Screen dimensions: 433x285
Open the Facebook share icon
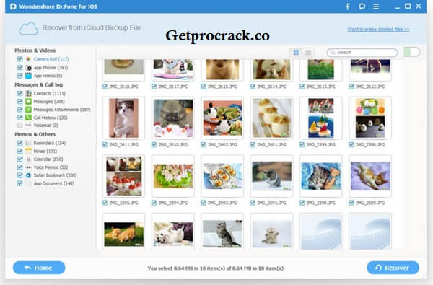[x=348, y=6]
